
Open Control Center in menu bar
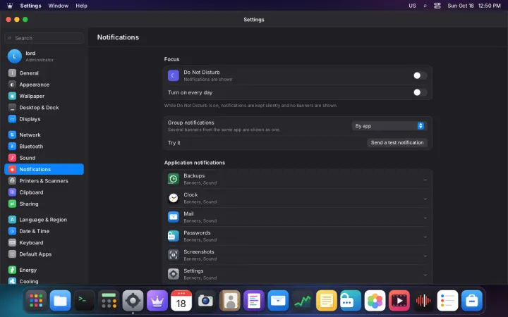tap(437, 6)
